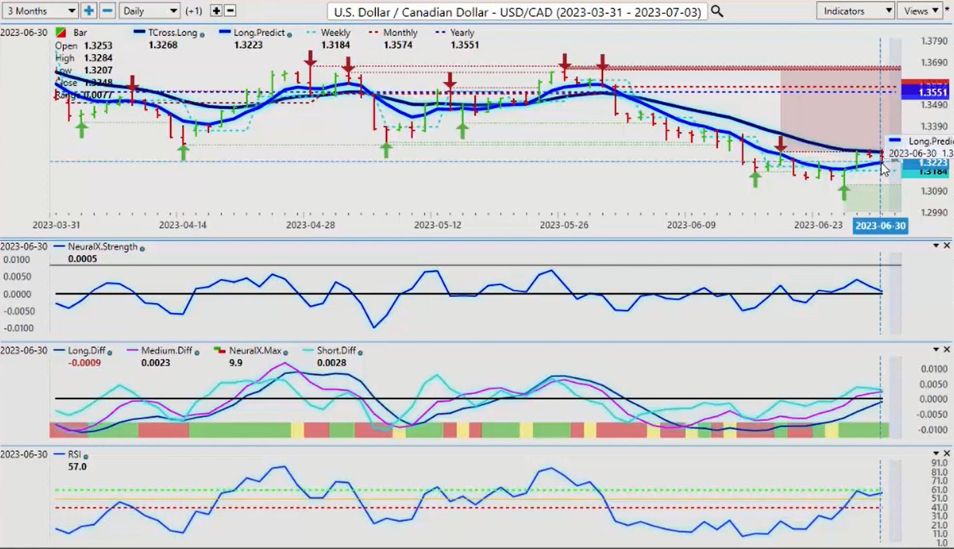
Task: Click the NeuralX.Strength indicator label
Action: (x=103, y=247)
